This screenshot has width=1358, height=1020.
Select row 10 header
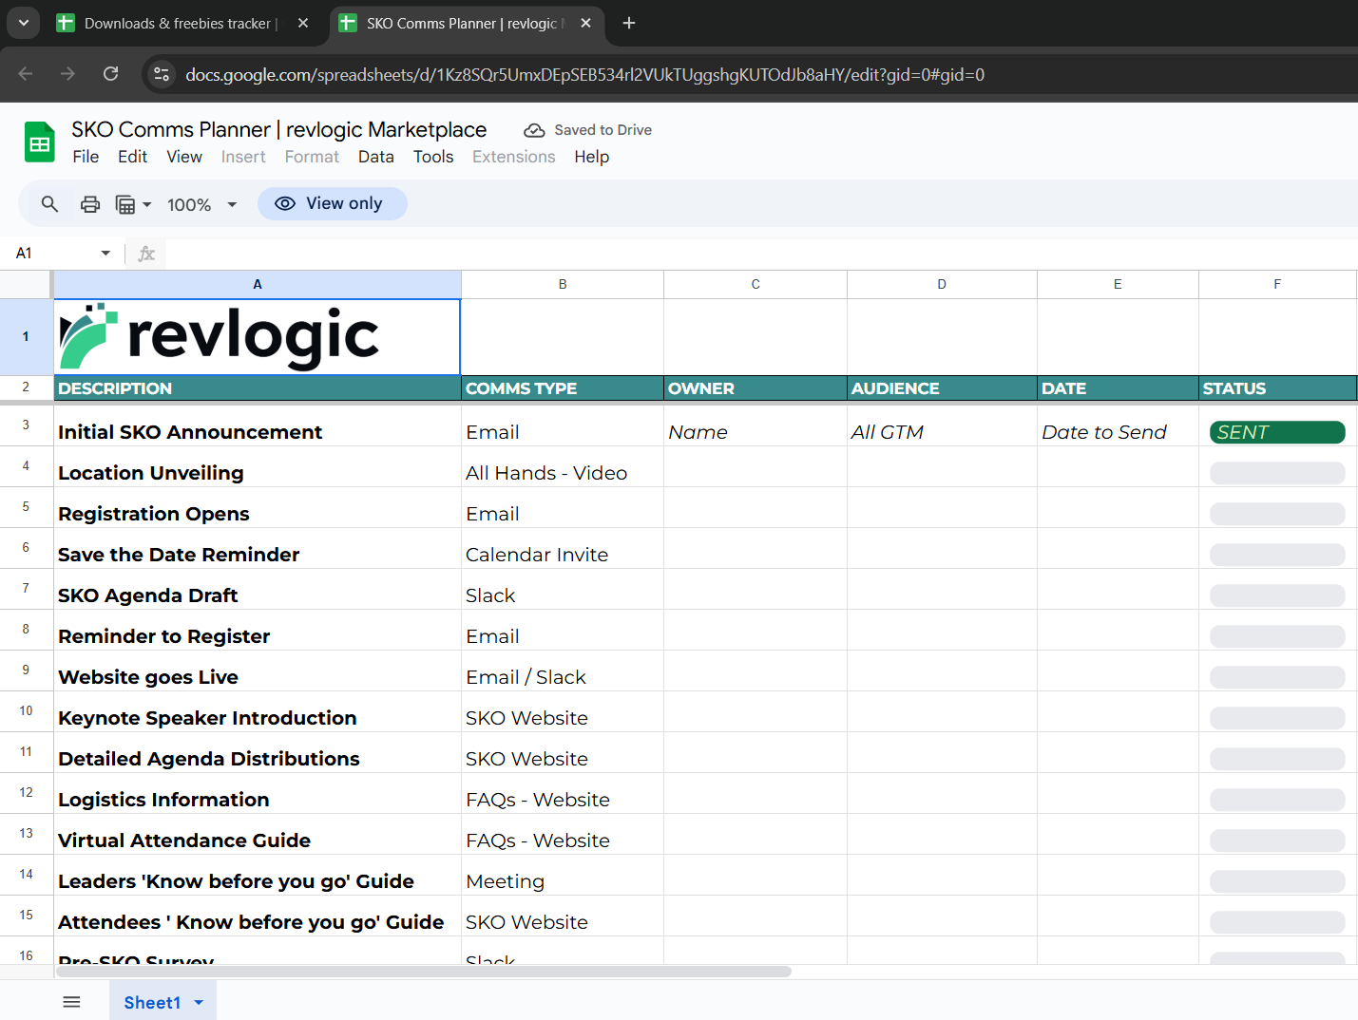pos(26,710)
